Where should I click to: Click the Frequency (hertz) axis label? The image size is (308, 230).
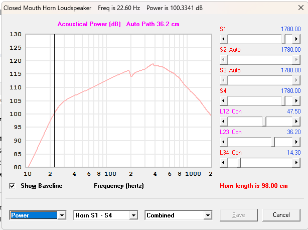119,186
